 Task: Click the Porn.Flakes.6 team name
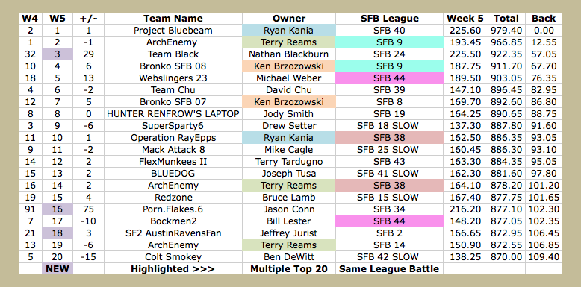coord(173,209)
